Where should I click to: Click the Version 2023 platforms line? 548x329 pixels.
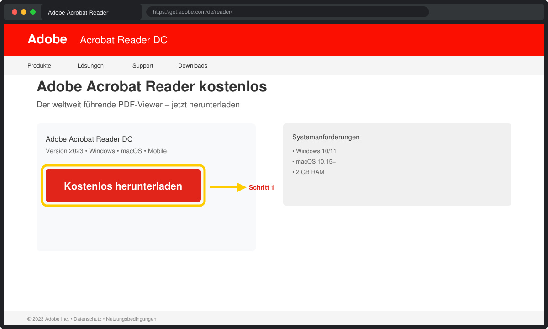(x=106, y=151)
